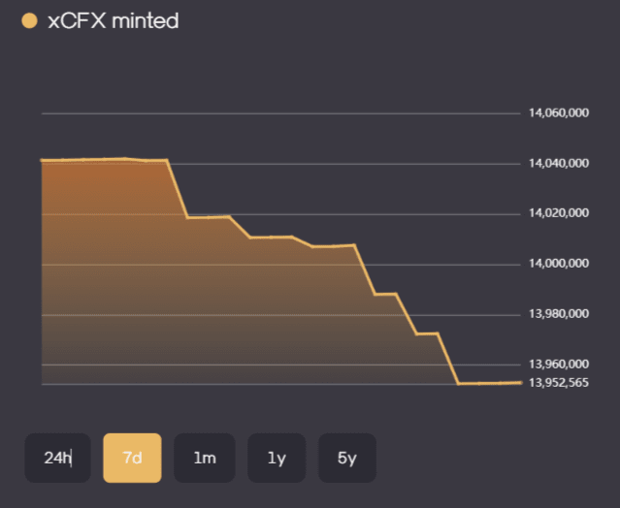
Task: Click the 14,040,000 axis label
Action: (x=558, y=163)
